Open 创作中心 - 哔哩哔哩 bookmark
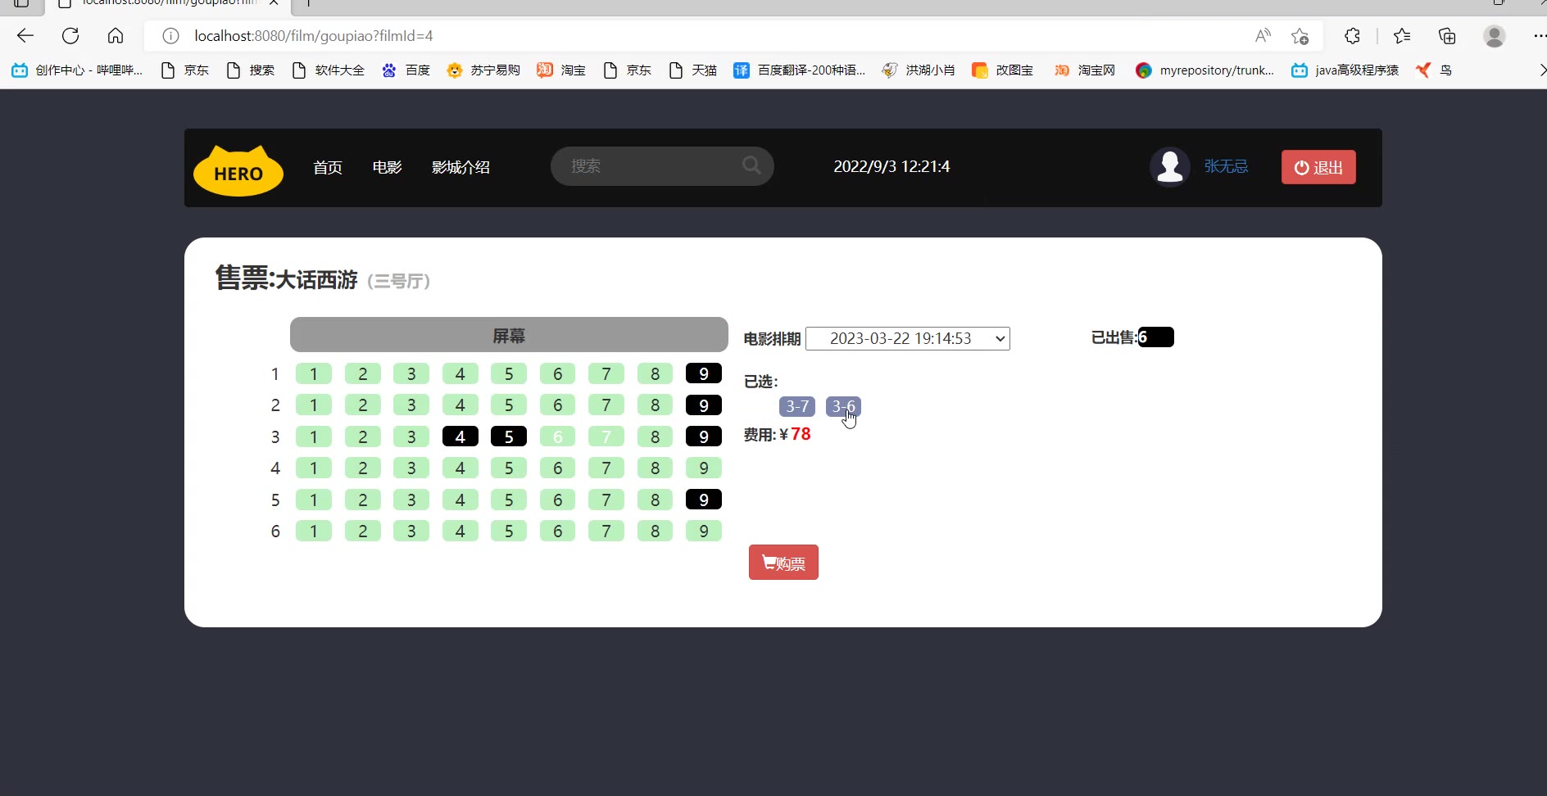 coord(77,70)
